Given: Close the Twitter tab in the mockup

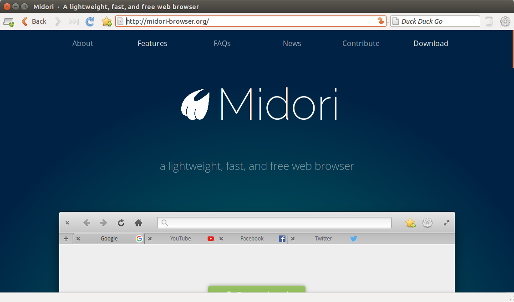Looking at the screenshot, I should click(x=293, y=239).
